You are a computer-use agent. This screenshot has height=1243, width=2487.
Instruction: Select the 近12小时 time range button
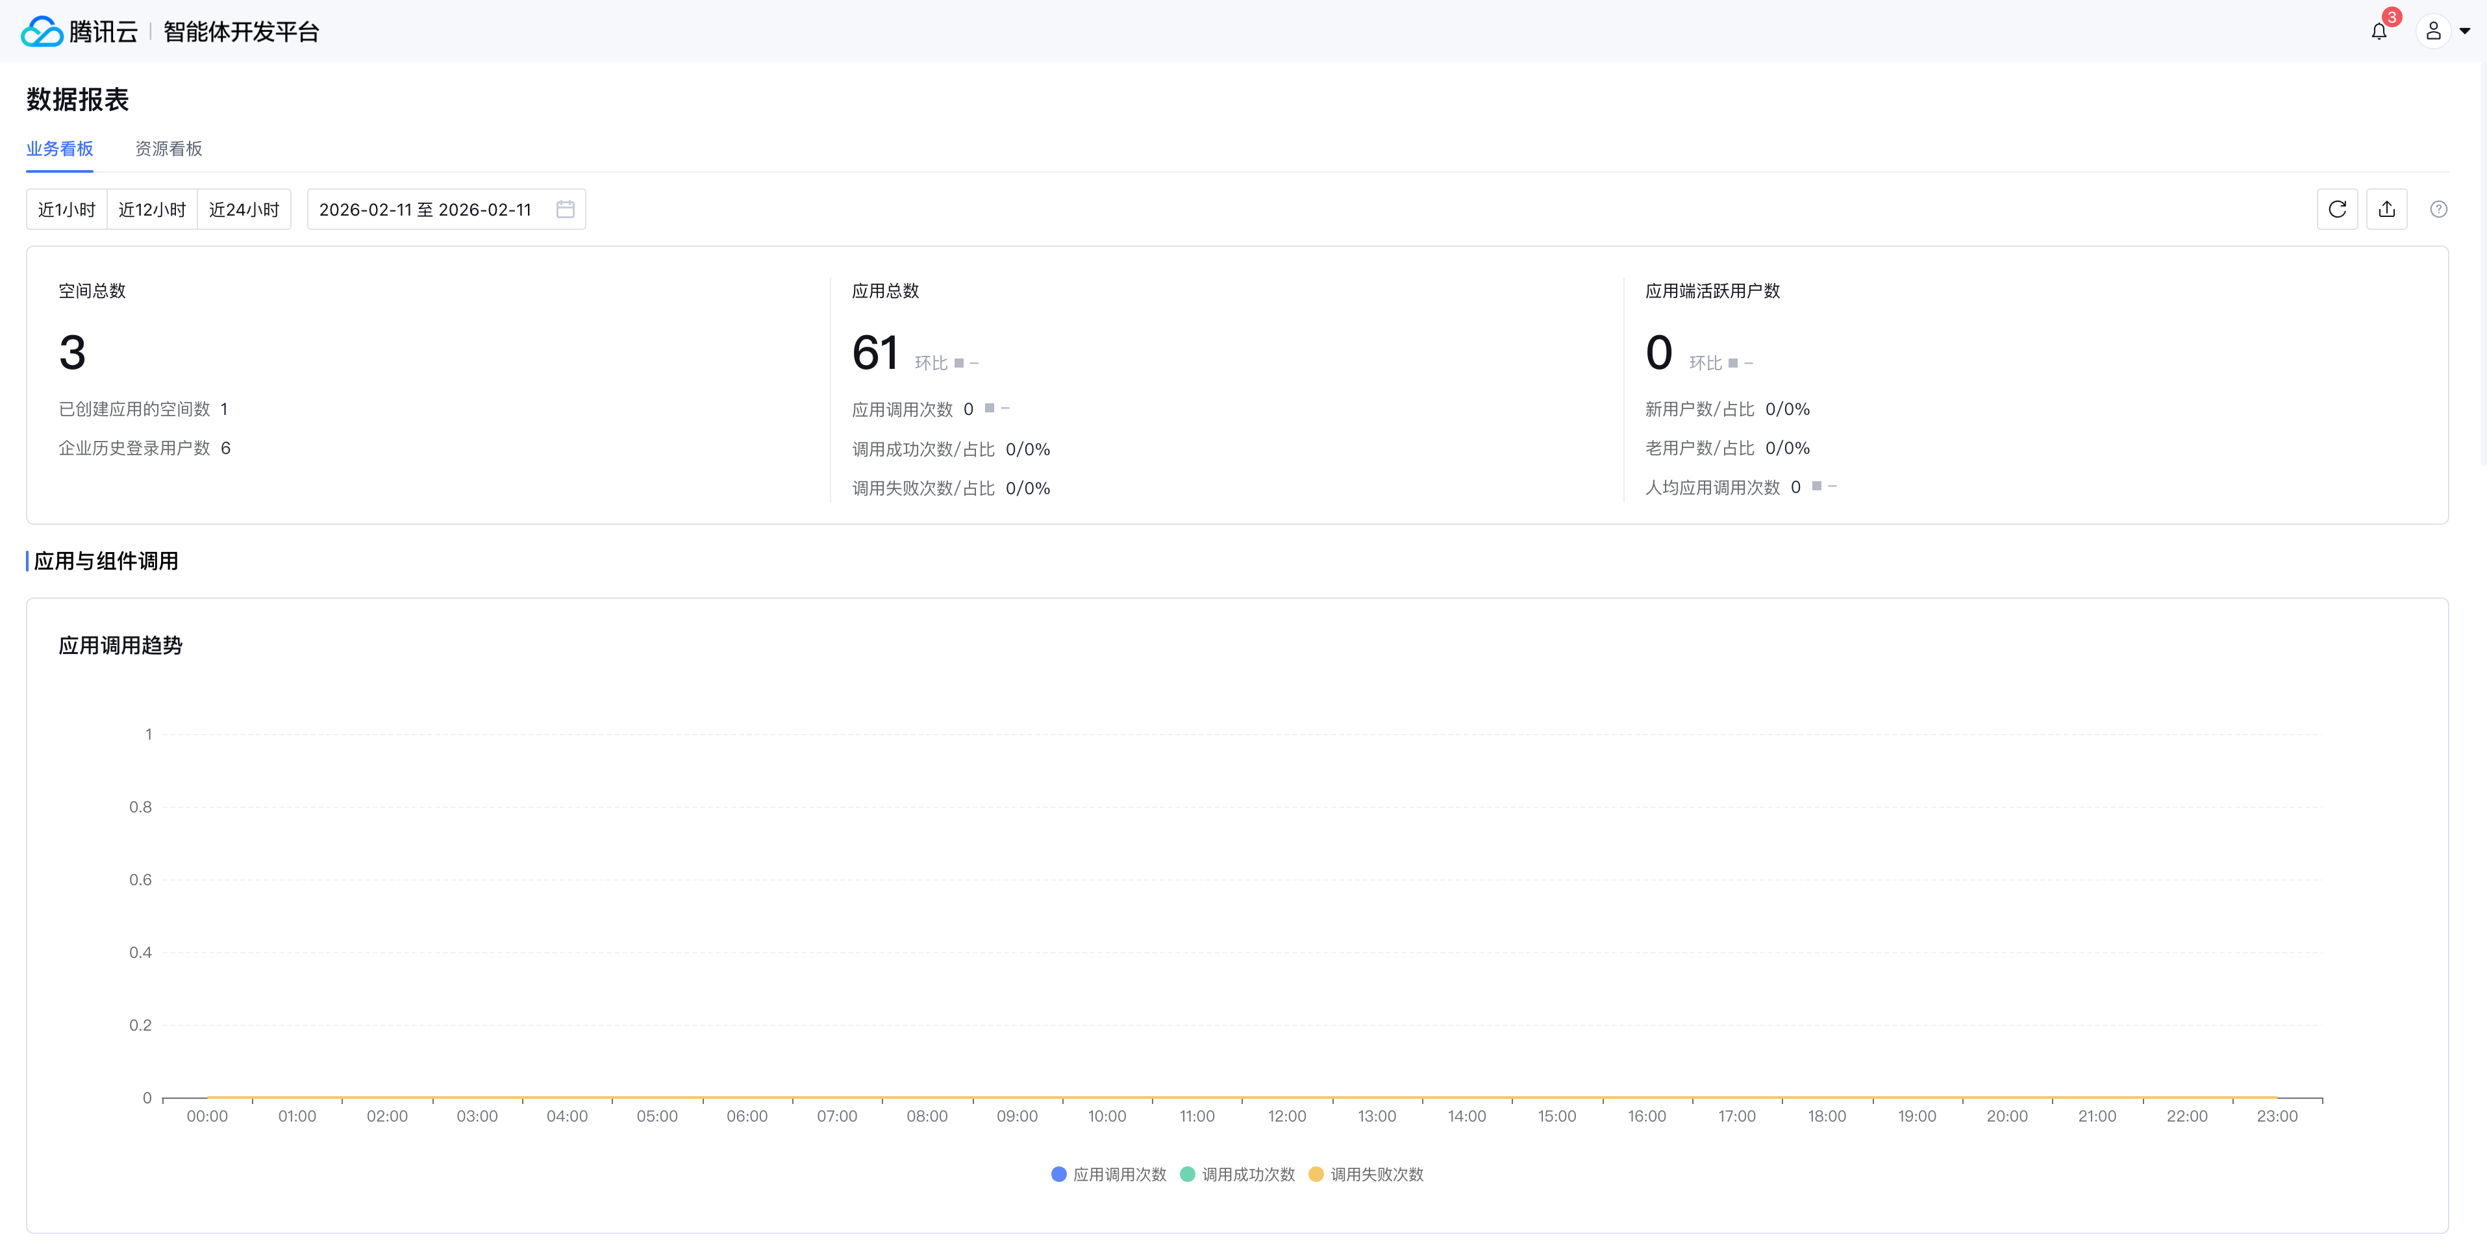(x=151, y=210)
